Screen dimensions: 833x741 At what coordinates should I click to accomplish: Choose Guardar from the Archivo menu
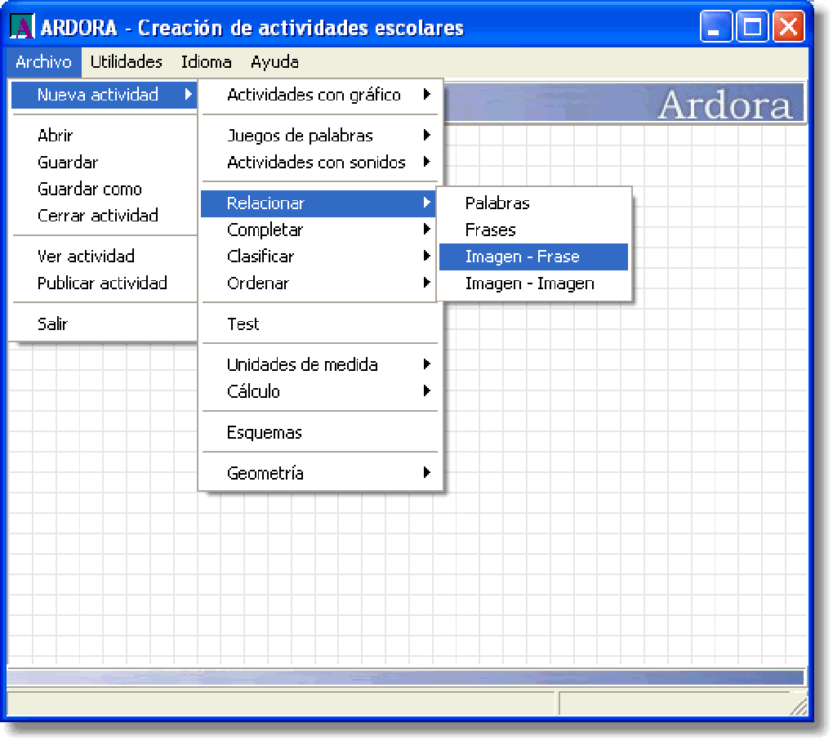tap(105, 162)
